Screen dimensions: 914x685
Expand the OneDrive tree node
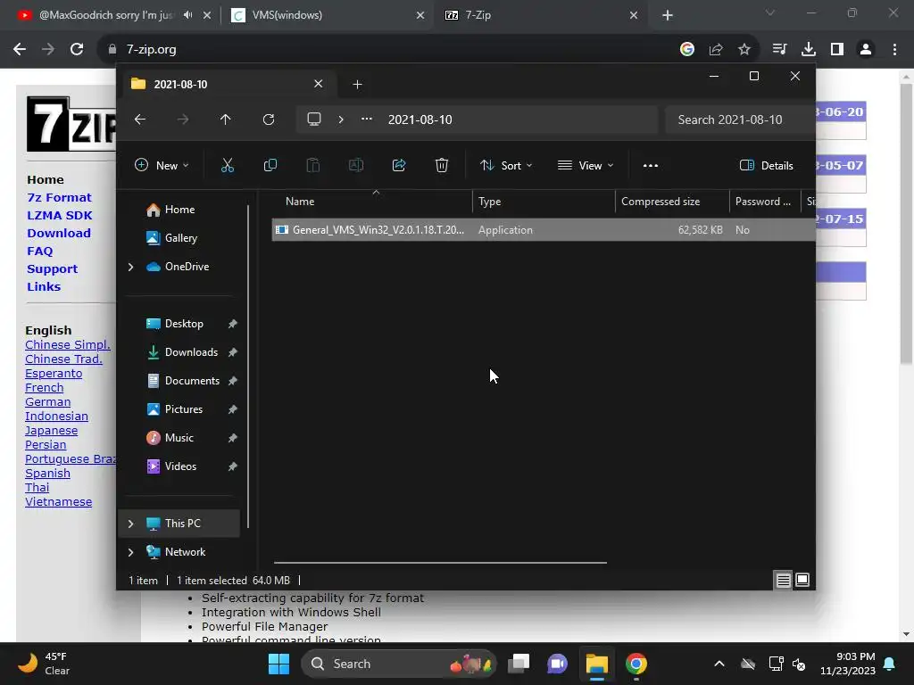click(130, 267)
